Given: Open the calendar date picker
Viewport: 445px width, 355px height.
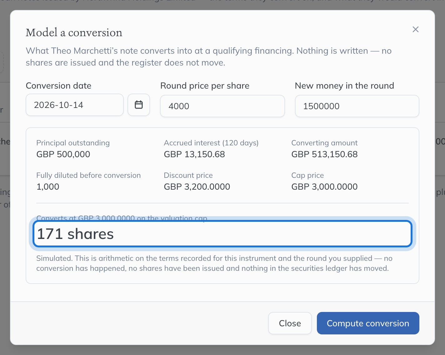Looking at the screenshot, I should coord(139,105).
